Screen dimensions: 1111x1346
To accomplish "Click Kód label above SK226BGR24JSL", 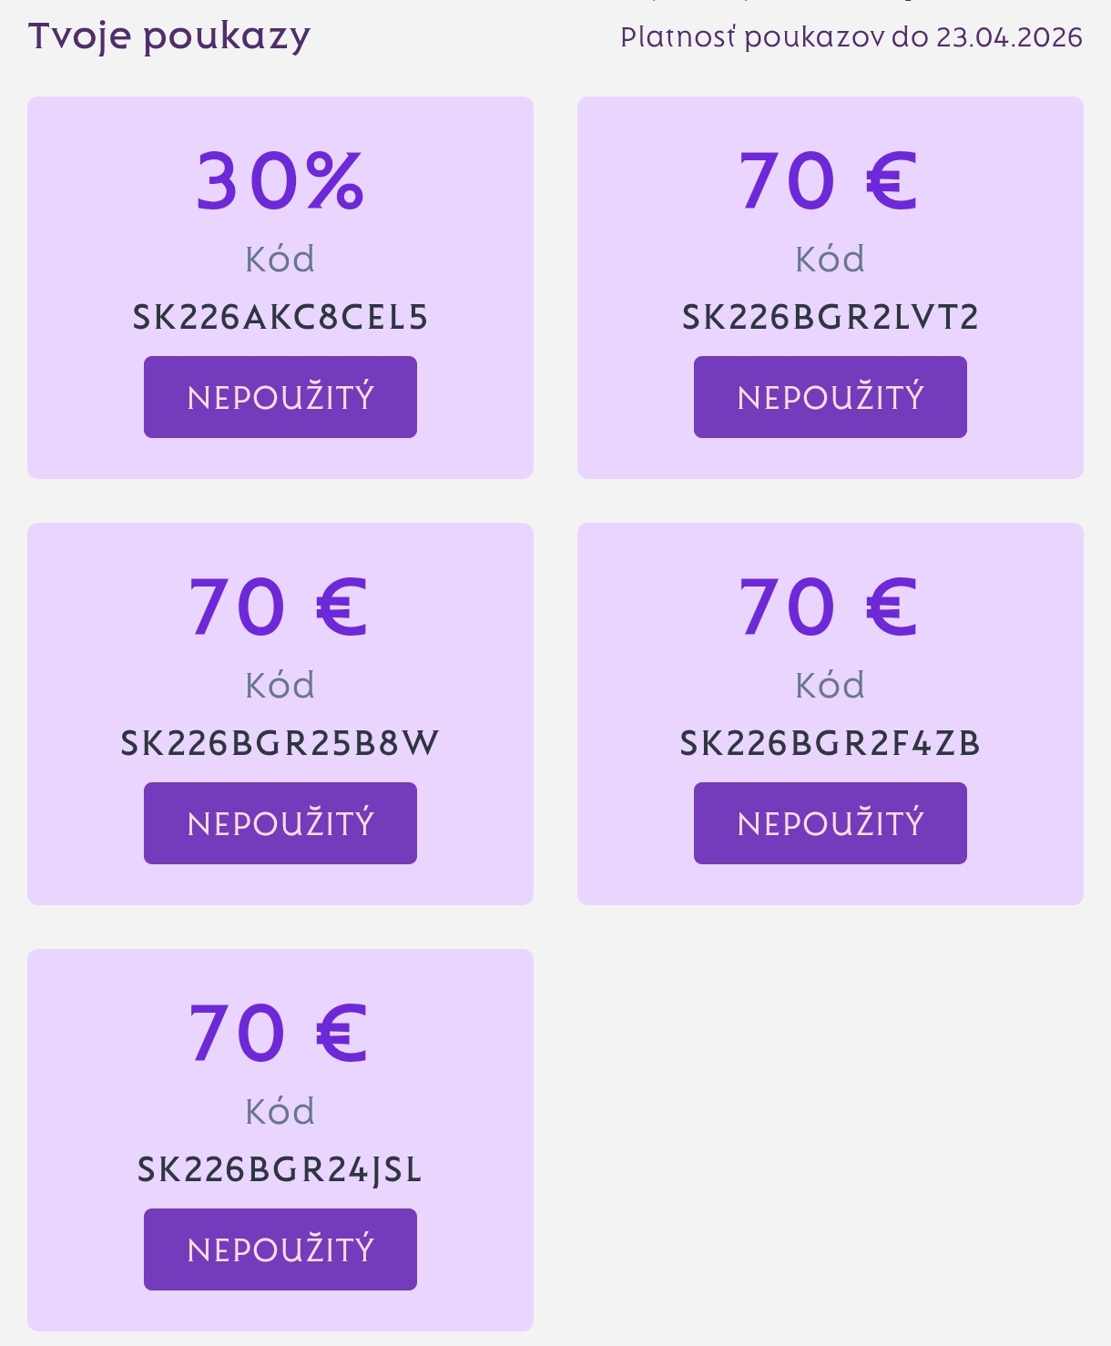I will coord(280,1112).
